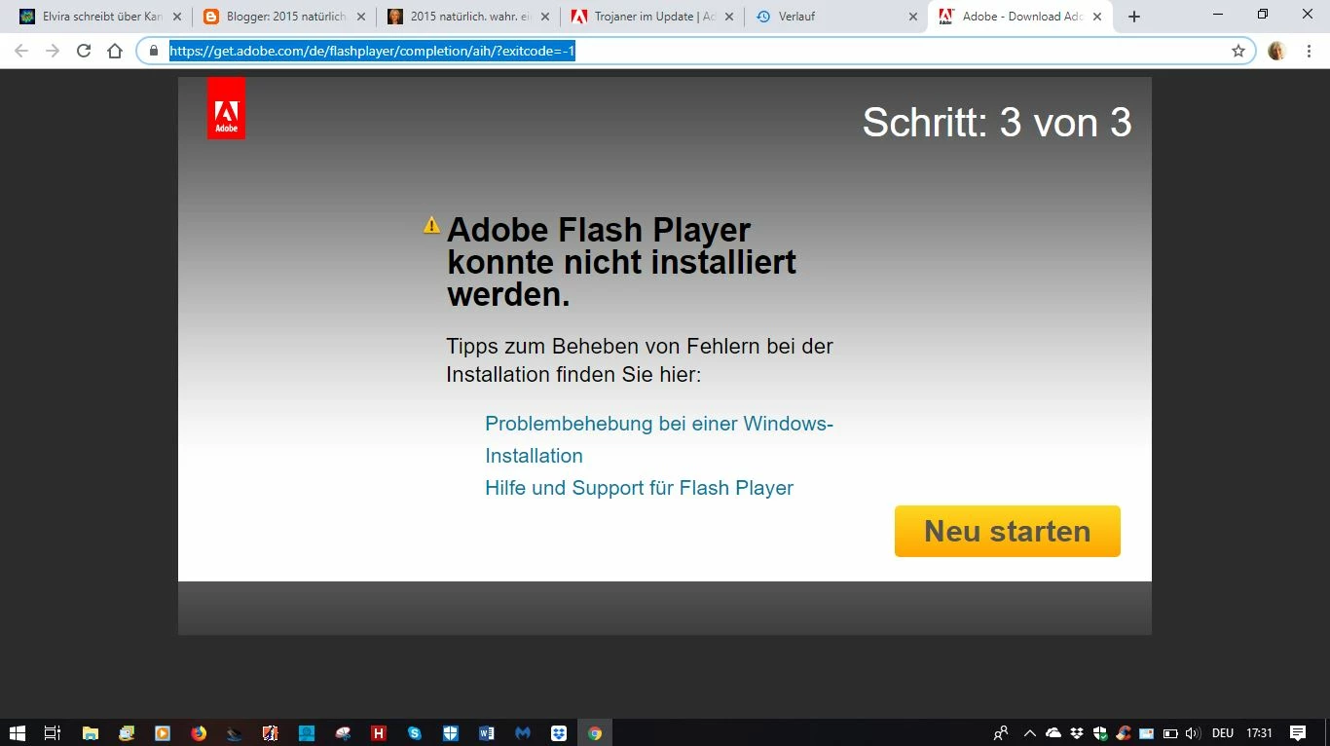Open Microsoft Word from the taskbar
This screenshot has height=746, width=1330.
pyautogui.click(x=487, y=733)
